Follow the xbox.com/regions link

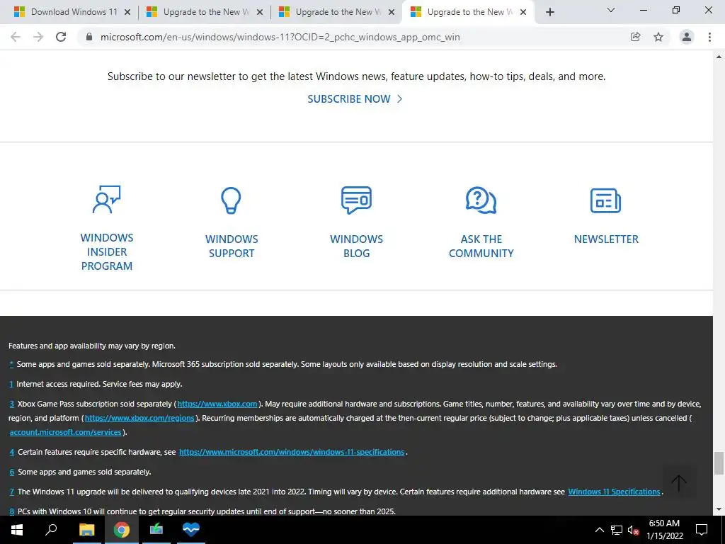click(139, 418)
